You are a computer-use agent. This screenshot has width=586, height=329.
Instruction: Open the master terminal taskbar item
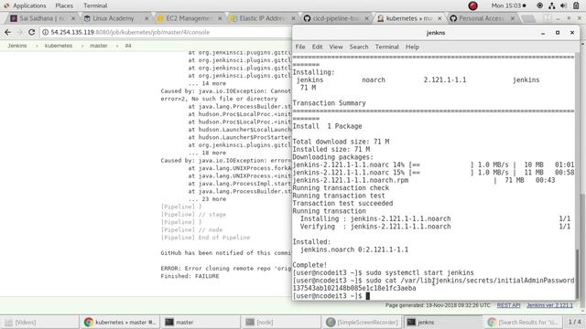(201, 323)
